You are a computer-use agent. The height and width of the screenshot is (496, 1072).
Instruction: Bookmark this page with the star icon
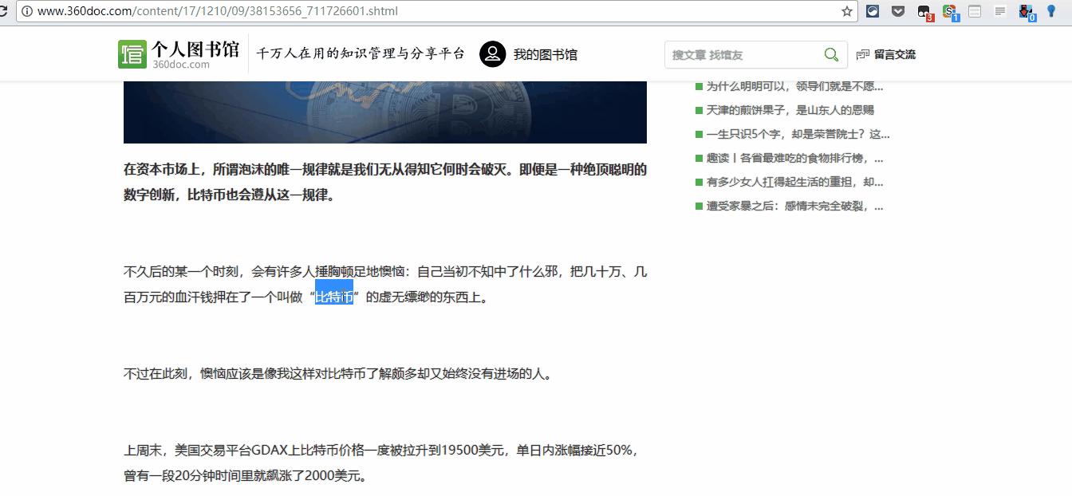tap(846, 11)
